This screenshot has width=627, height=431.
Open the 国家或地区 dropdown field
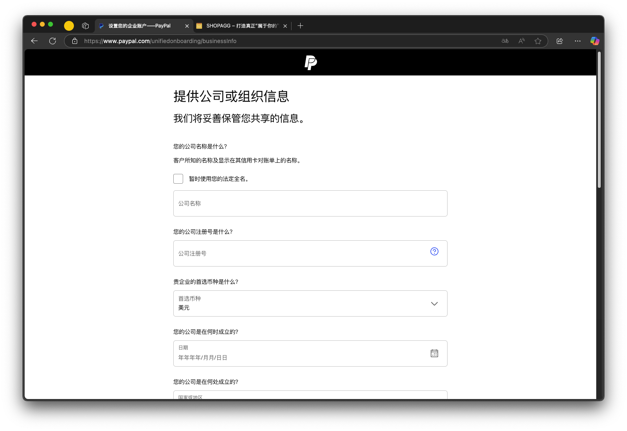tap(310, 395)
